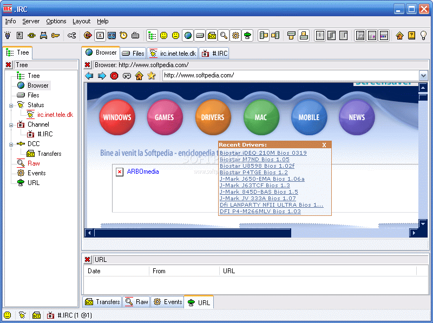Image resolution: width=433 pixels, height=323 pixels.
Task: Switch to the #.IRC tab
Action: (x=214, y=53)
